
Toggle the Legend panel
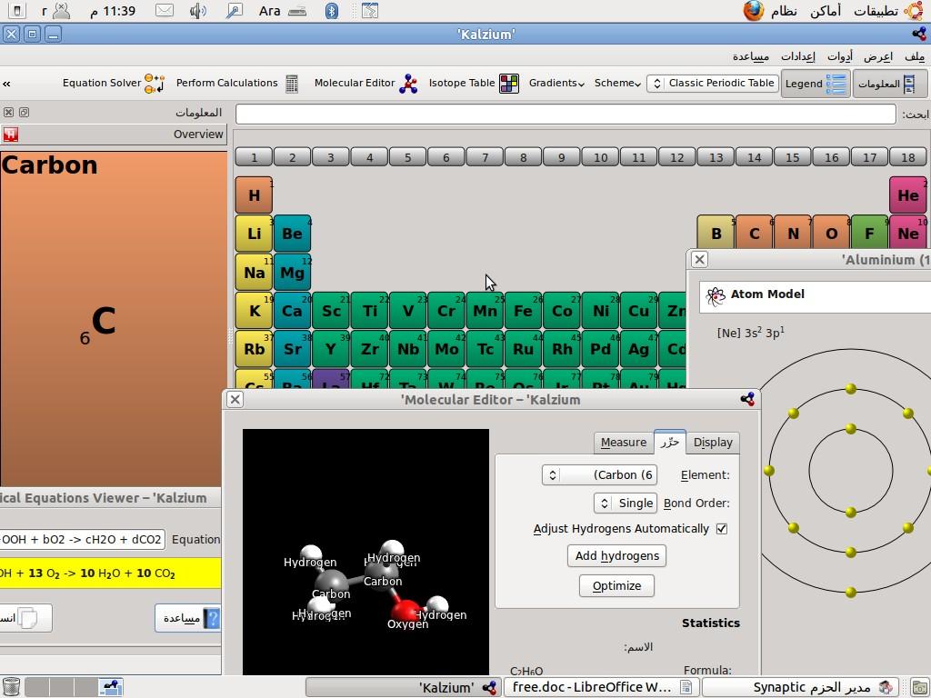[816, 84]
